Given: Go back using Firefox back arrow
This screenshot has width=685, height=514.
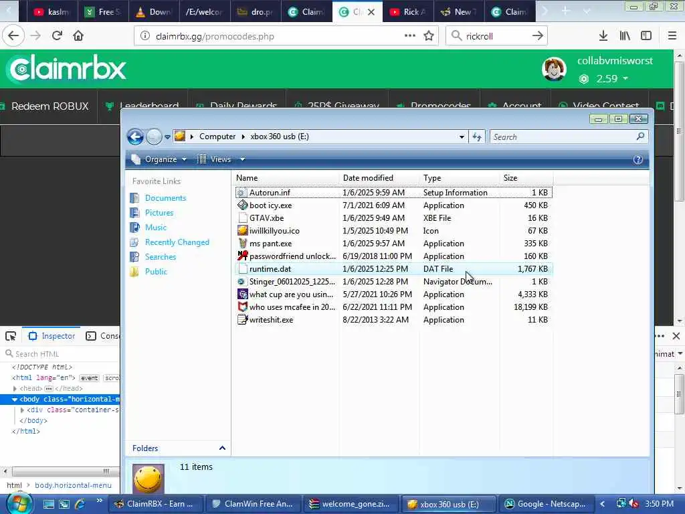Looking at the screenshot, I should (x=13, y=35).
